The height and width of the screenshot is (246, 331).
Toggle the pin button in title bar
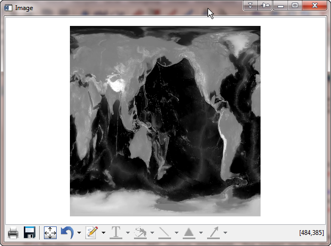265,5
